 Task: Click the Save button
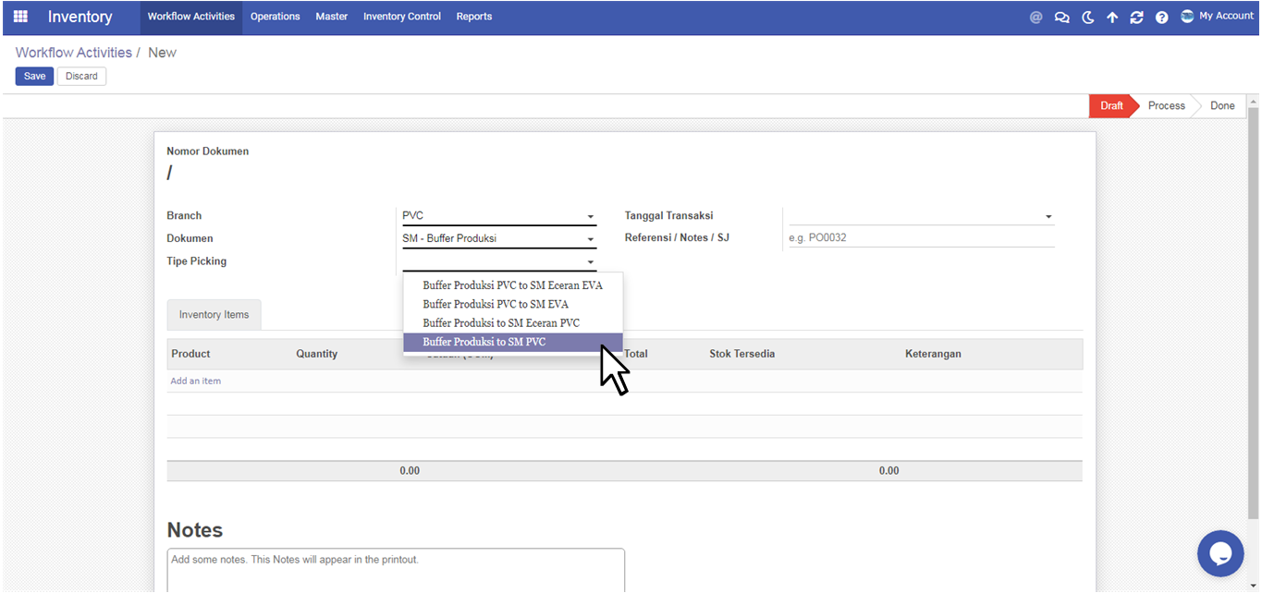pyautogui.click(x=34, y=76)
